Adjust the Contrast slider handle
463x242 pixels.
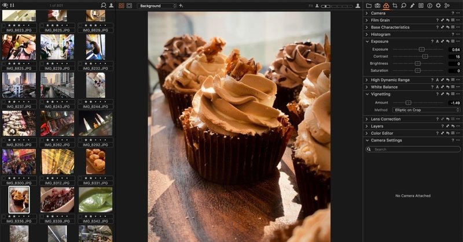[x=425, y=56]
